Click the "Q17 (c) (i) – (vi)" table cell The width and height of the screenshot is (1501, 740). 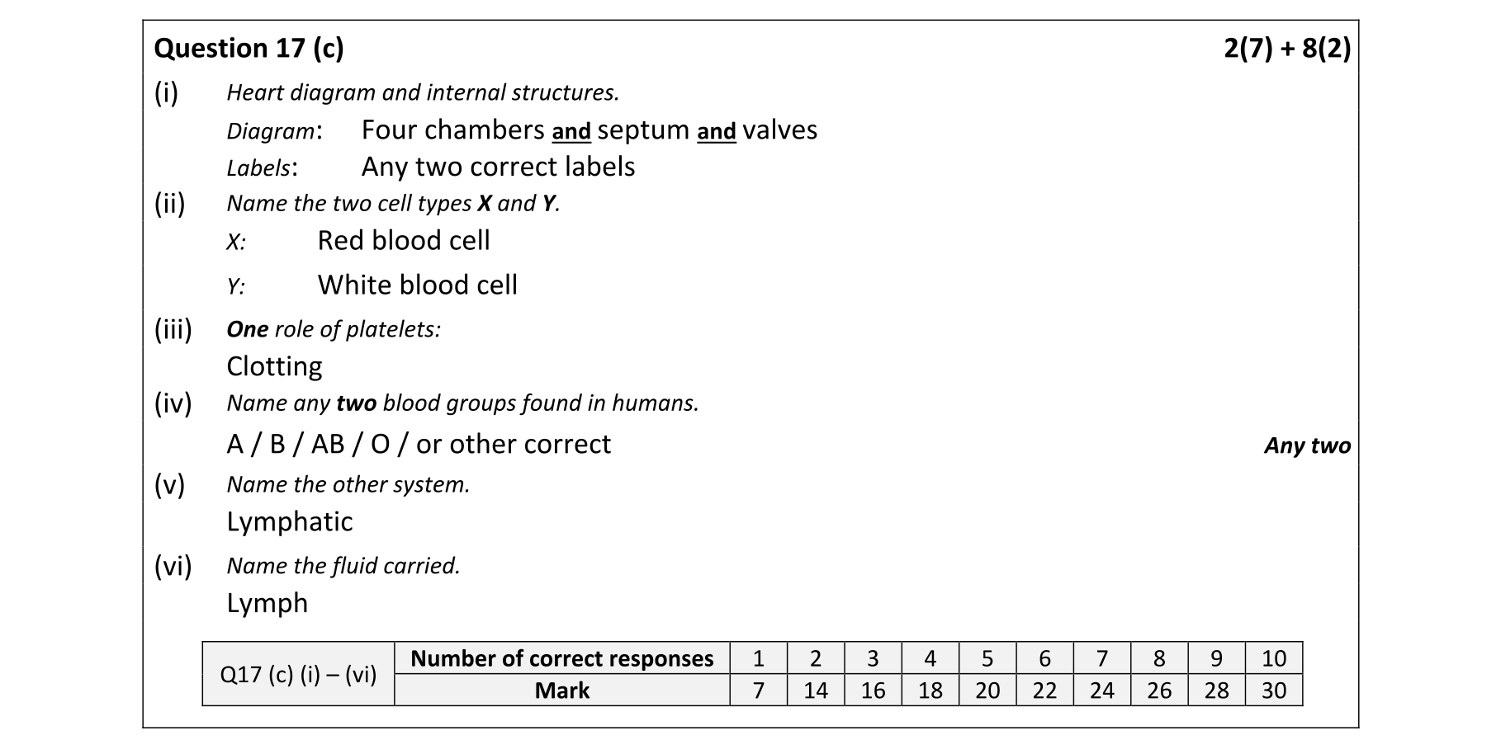[x=298, y=674]
